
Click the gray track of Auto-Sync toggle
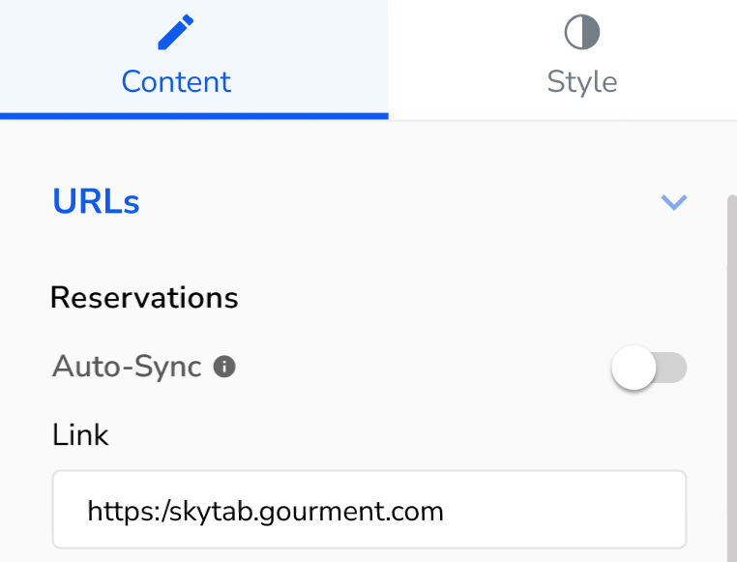pos(672,368)
